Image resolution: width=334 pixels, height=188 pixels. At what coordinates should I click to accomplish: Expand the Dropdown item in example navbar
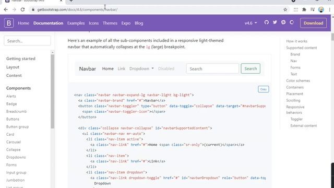[x=141, y=68]
